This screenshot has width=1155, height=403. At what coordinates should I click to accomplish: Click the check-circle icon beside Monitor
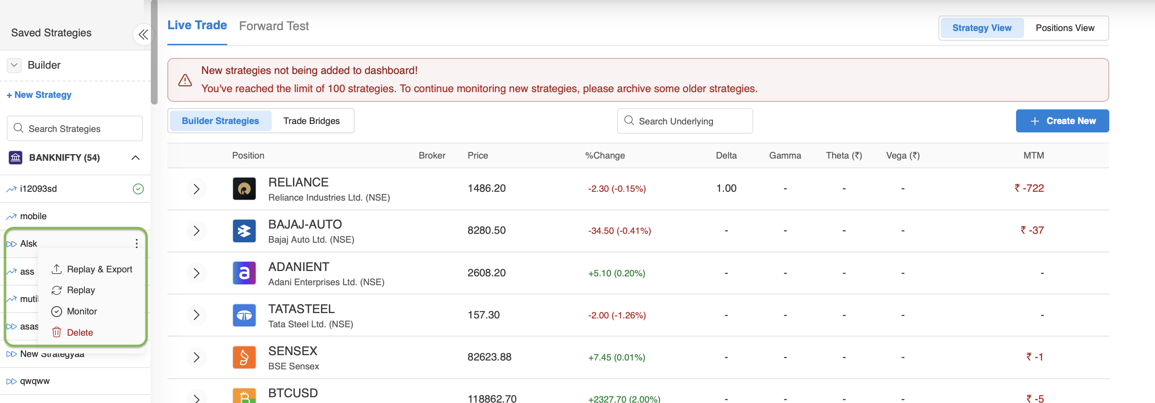click(56, 311)
